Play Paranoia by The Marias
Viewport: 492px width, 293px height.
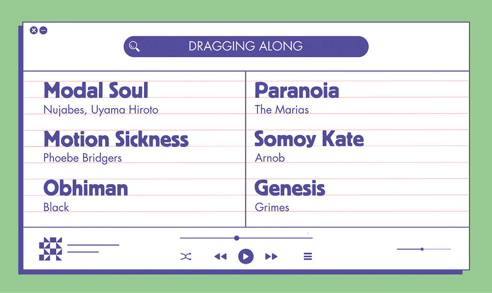(296, 91)
